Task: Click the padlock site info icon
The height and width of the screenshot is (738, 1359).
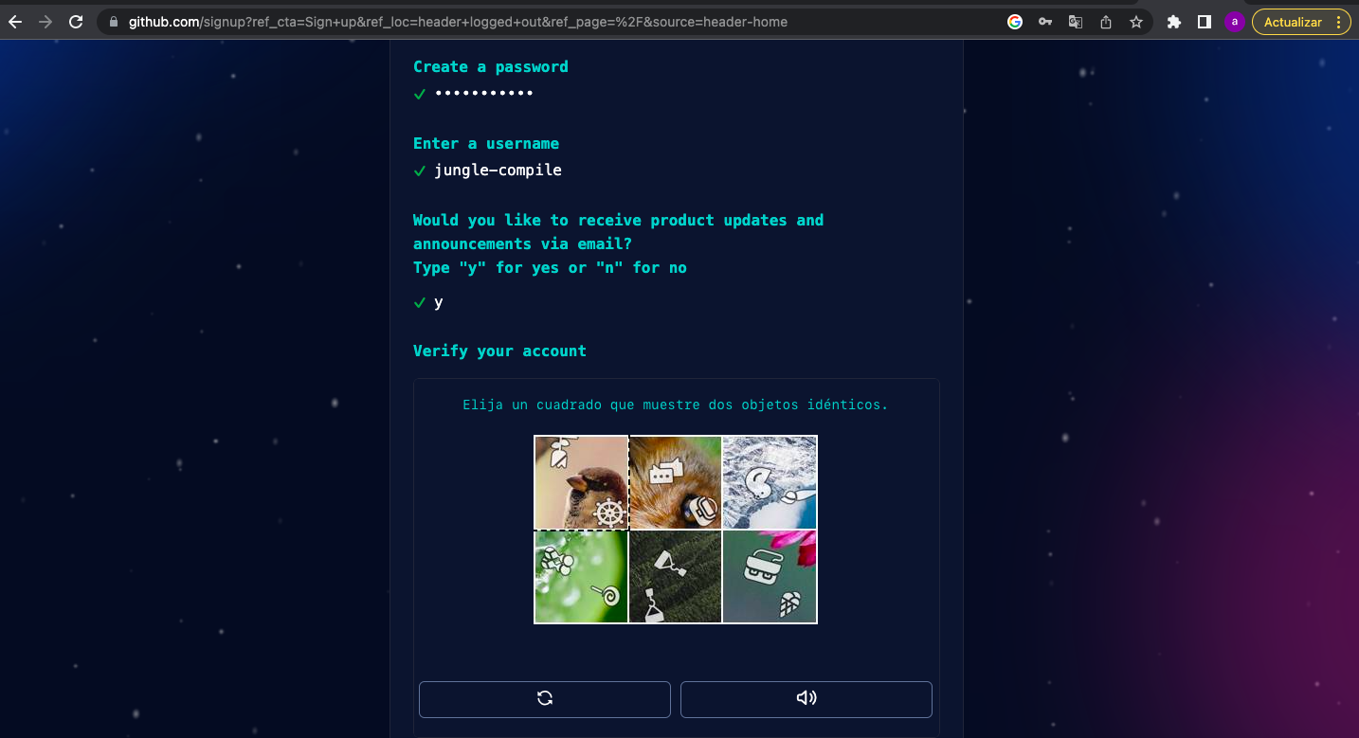Action: point(114,22)
